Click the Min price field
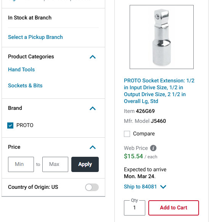Image resolution: width=212 pixels, height=222 pixels. (x=21, y=164)
